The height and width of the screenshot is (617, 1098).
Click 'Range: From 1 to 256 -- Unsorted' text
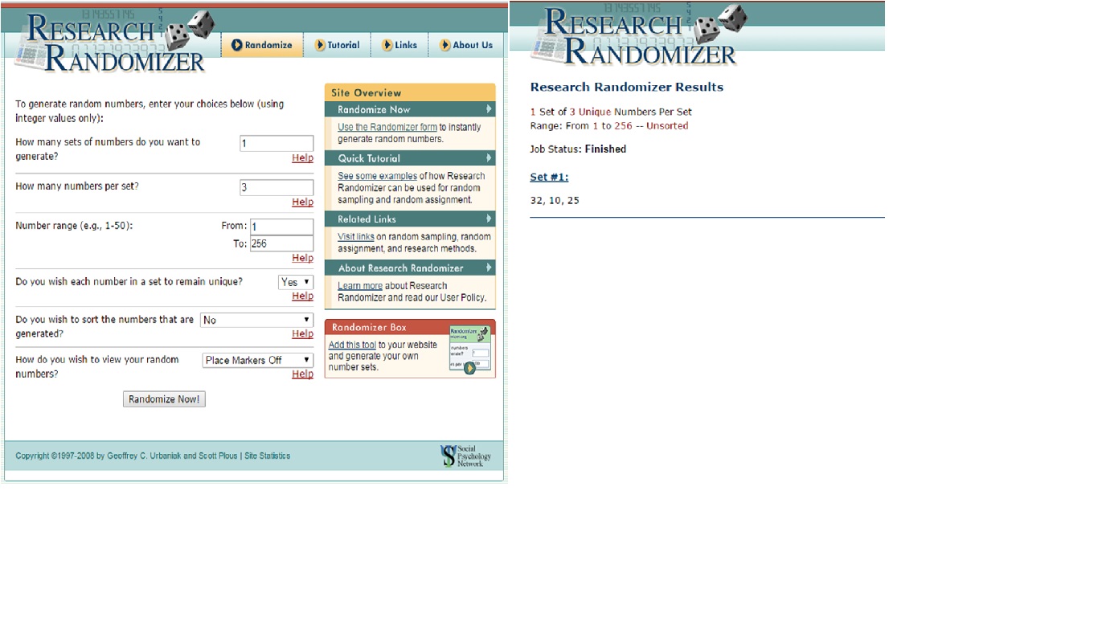point(609,125)
